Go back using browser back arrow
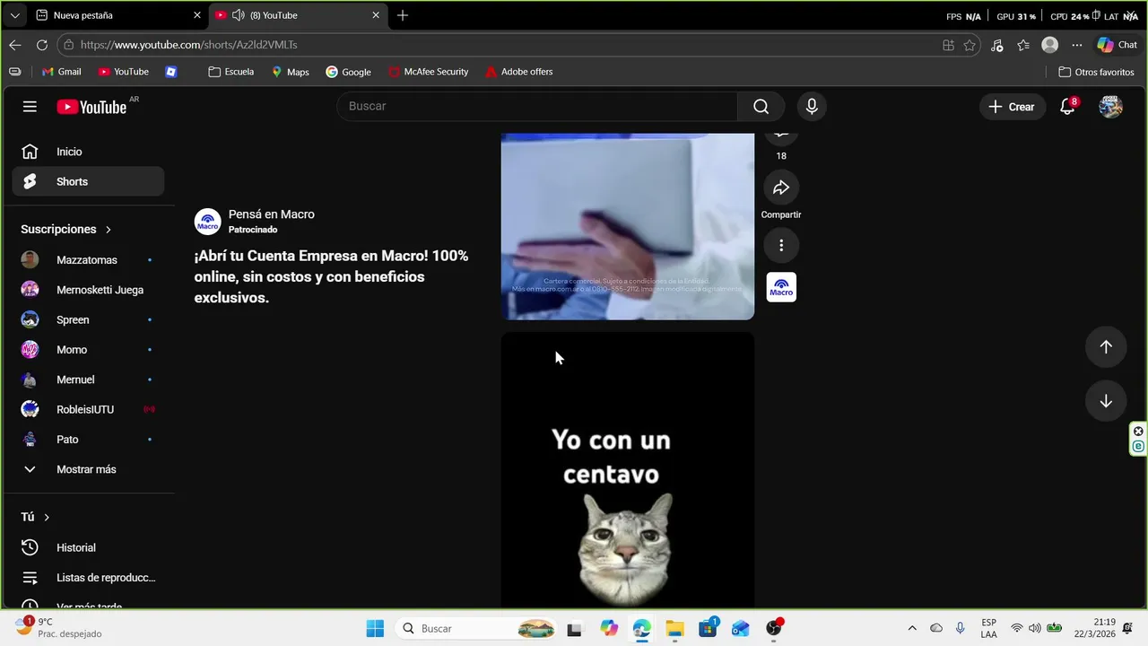1148x646 pixels. [x=15, y=45]
